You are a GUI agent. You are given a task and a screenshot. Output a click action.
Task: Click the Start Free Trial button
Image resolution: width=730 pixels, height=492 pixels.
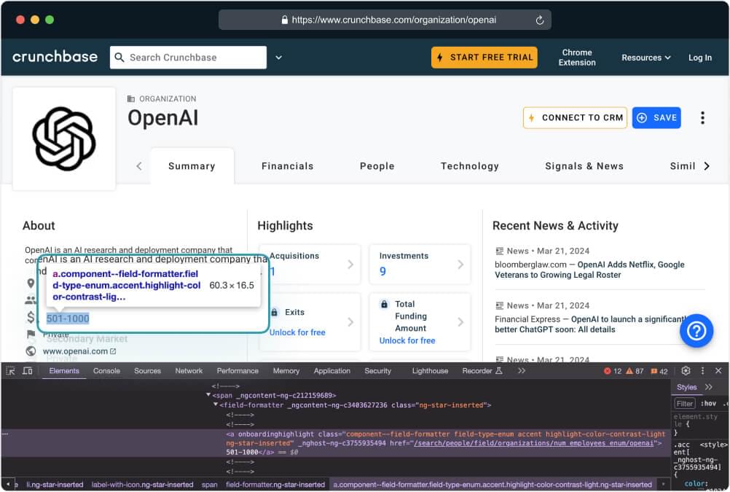tap(484, 58)
